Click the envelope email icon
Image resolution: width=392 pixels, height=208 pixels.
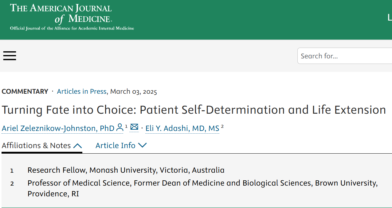tap(134, 127)
